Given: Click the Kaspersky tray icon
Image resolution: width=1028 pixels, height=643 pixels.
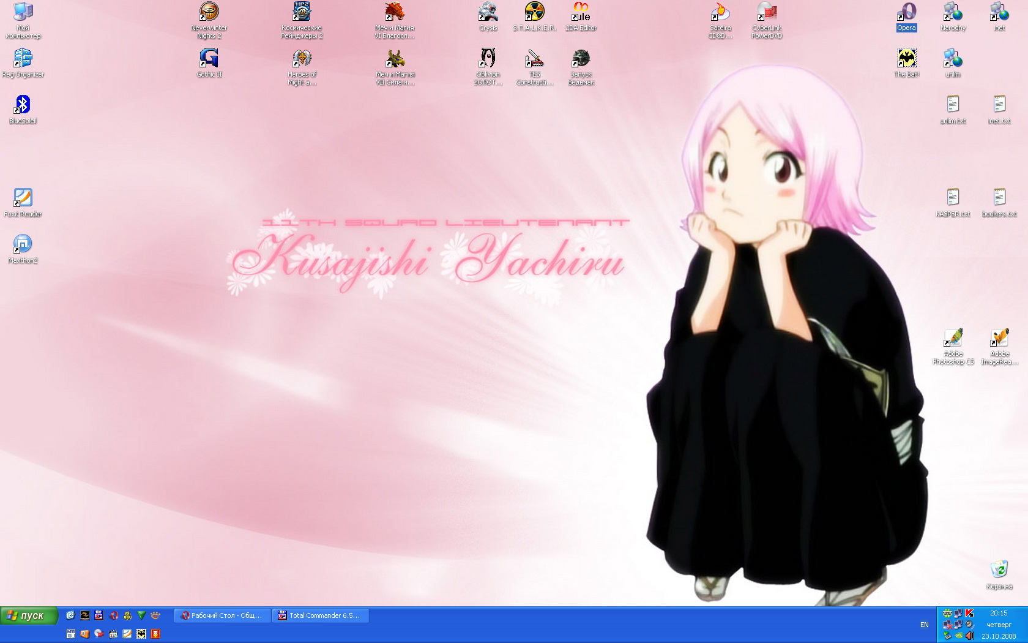Looking at the screenshot, I should click(969, 613).
